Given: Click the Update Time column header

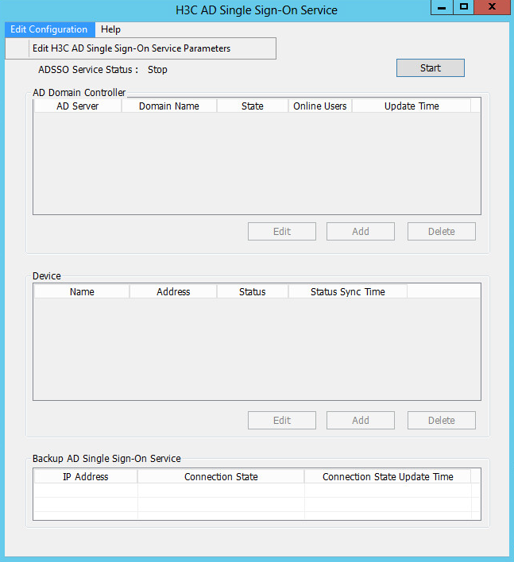Looking at the screenshot, I should tap(412, 106).
